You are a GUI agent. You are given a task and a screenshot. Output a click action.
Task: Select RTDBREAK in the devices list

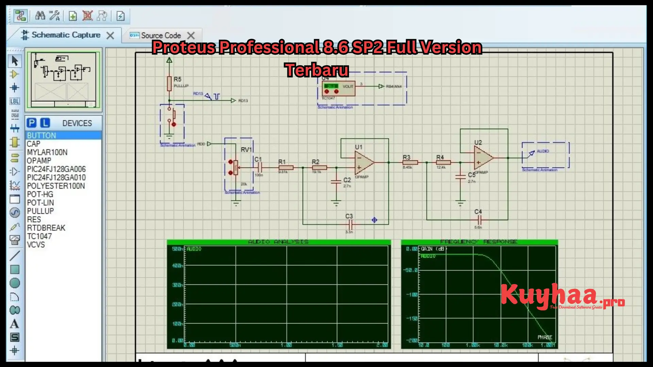click(x=64, y=228)
